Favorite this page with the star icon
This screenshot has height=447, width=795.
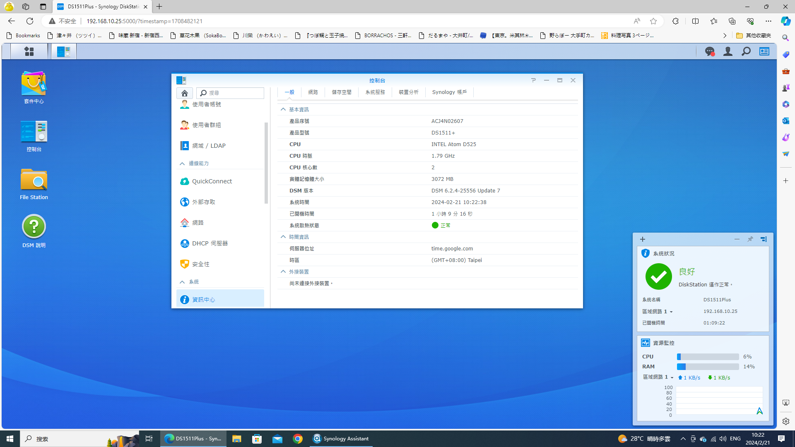pos(653,21)
